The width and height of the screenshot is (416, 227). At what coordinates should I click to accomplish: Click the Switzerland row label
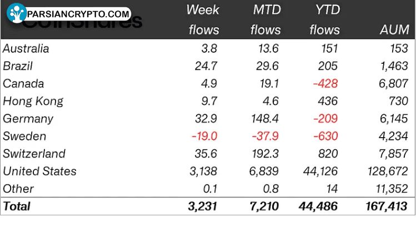click(34, 154)
